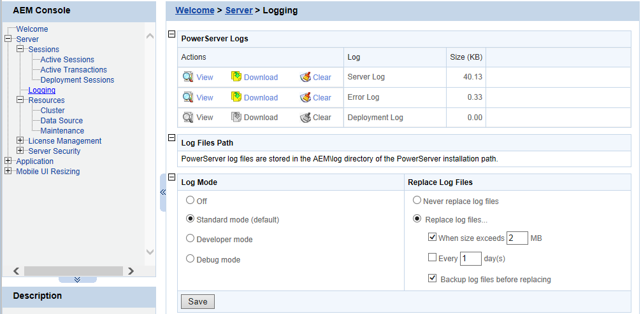Collapse the PowerServer Logs section
Image resolution: width=641 pixels, height=314 pixels.
tap(171, 34)
